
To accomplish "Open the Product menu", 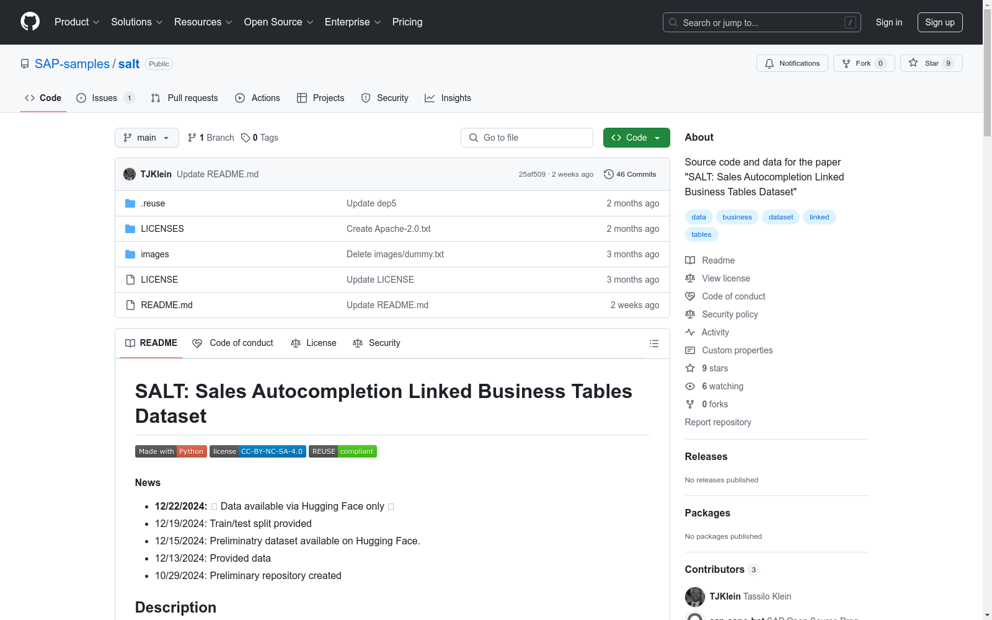I will [x=77, y=22].
